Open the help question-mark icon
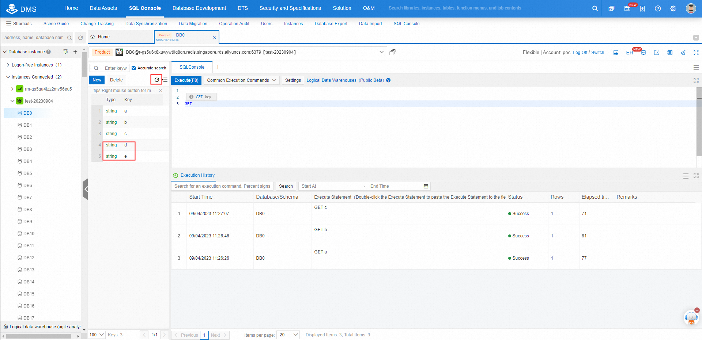 click(x=658, y=8)
